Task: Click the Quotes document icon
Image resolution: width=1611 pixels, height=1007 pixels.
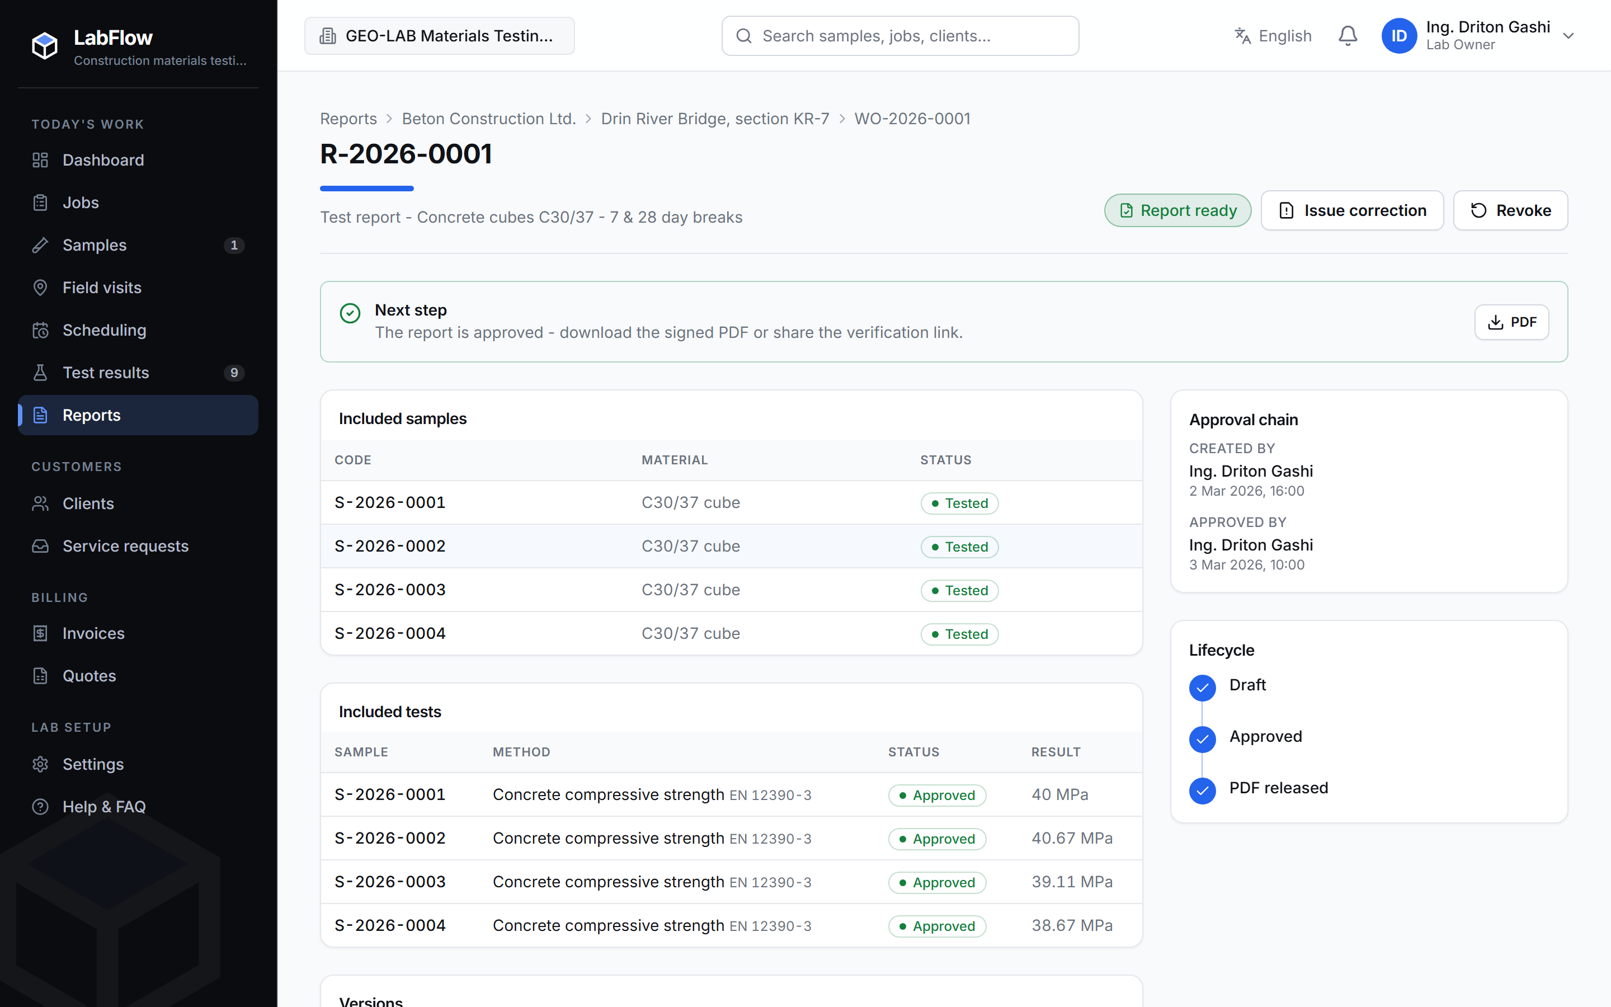Action: (x=41, y=676)
